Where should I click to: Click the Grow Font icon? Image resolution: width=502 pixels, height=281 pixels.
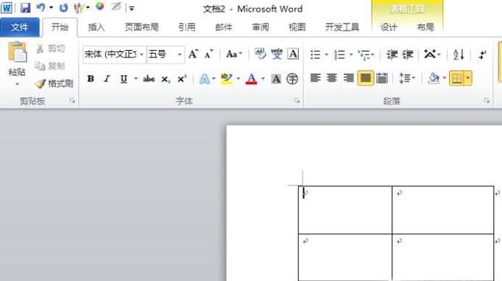pos(193,54)
